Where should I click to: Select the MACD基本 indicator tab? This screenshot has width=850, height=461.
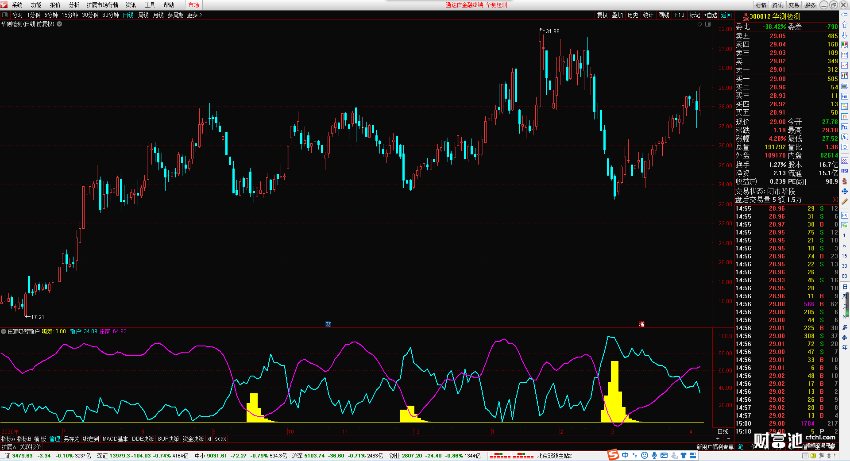coord(115,439)
